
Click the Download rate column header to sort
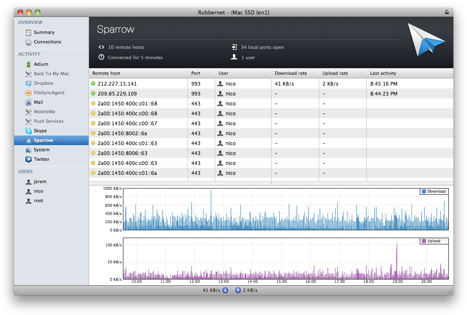point(291,73)
